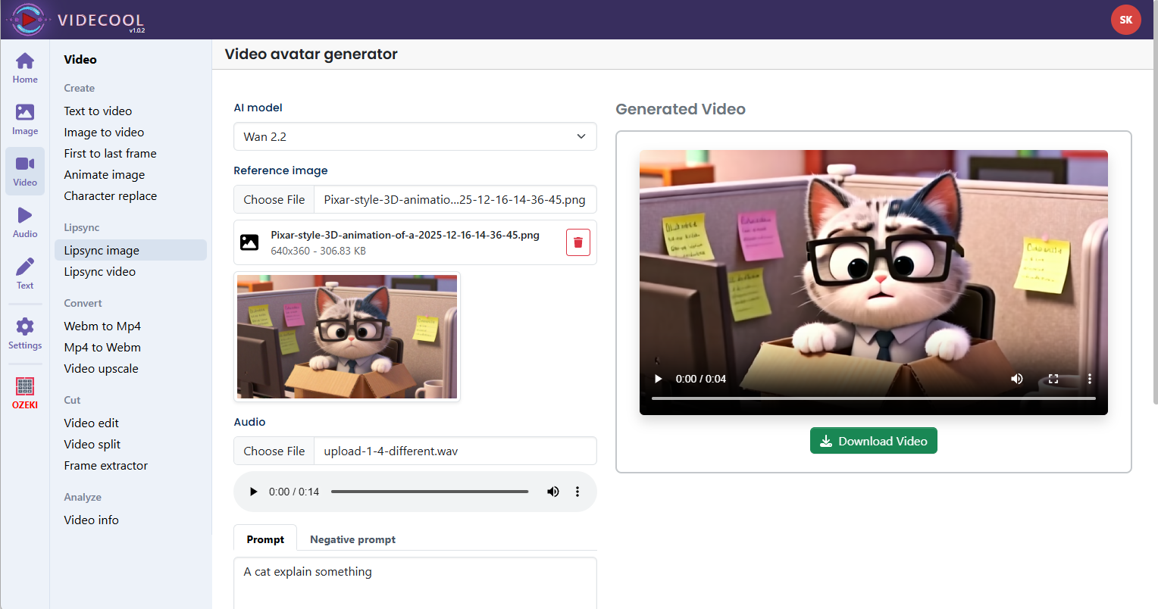Open generated video more options menu

pyautogui.click(x=1089, y=379)
